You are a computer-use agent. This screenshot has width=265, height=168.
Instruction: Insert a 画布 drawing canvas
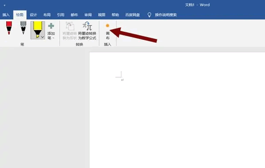pos(107,31)
